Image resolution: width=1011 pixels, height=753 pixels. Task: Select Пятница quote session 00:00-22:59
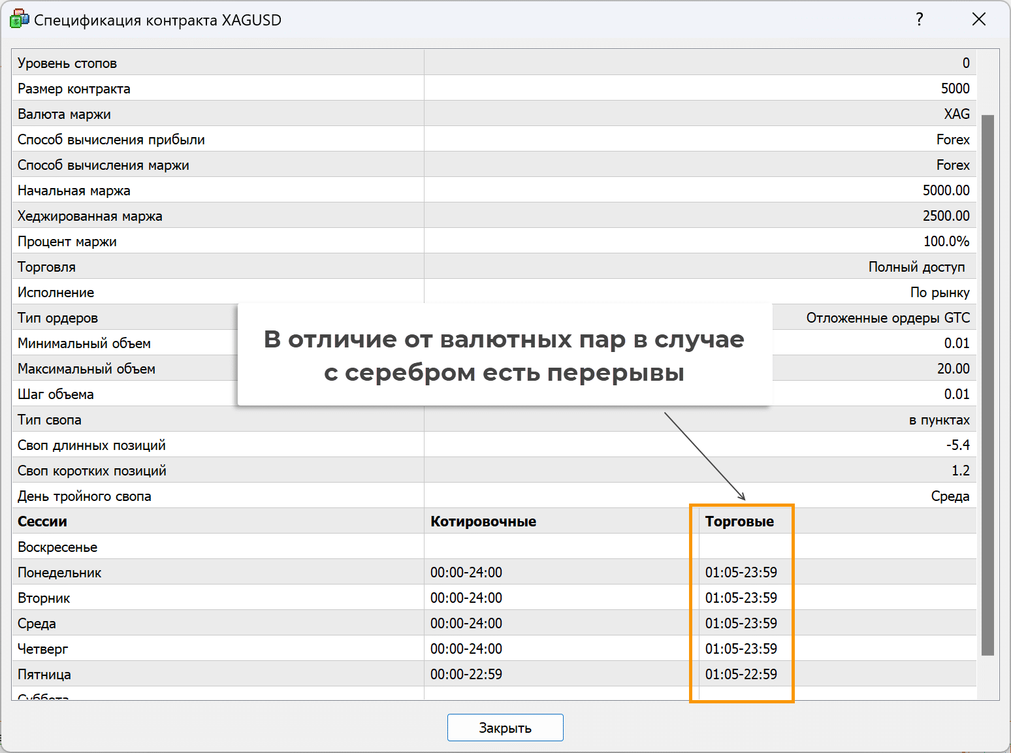click(x=466, y=675)
